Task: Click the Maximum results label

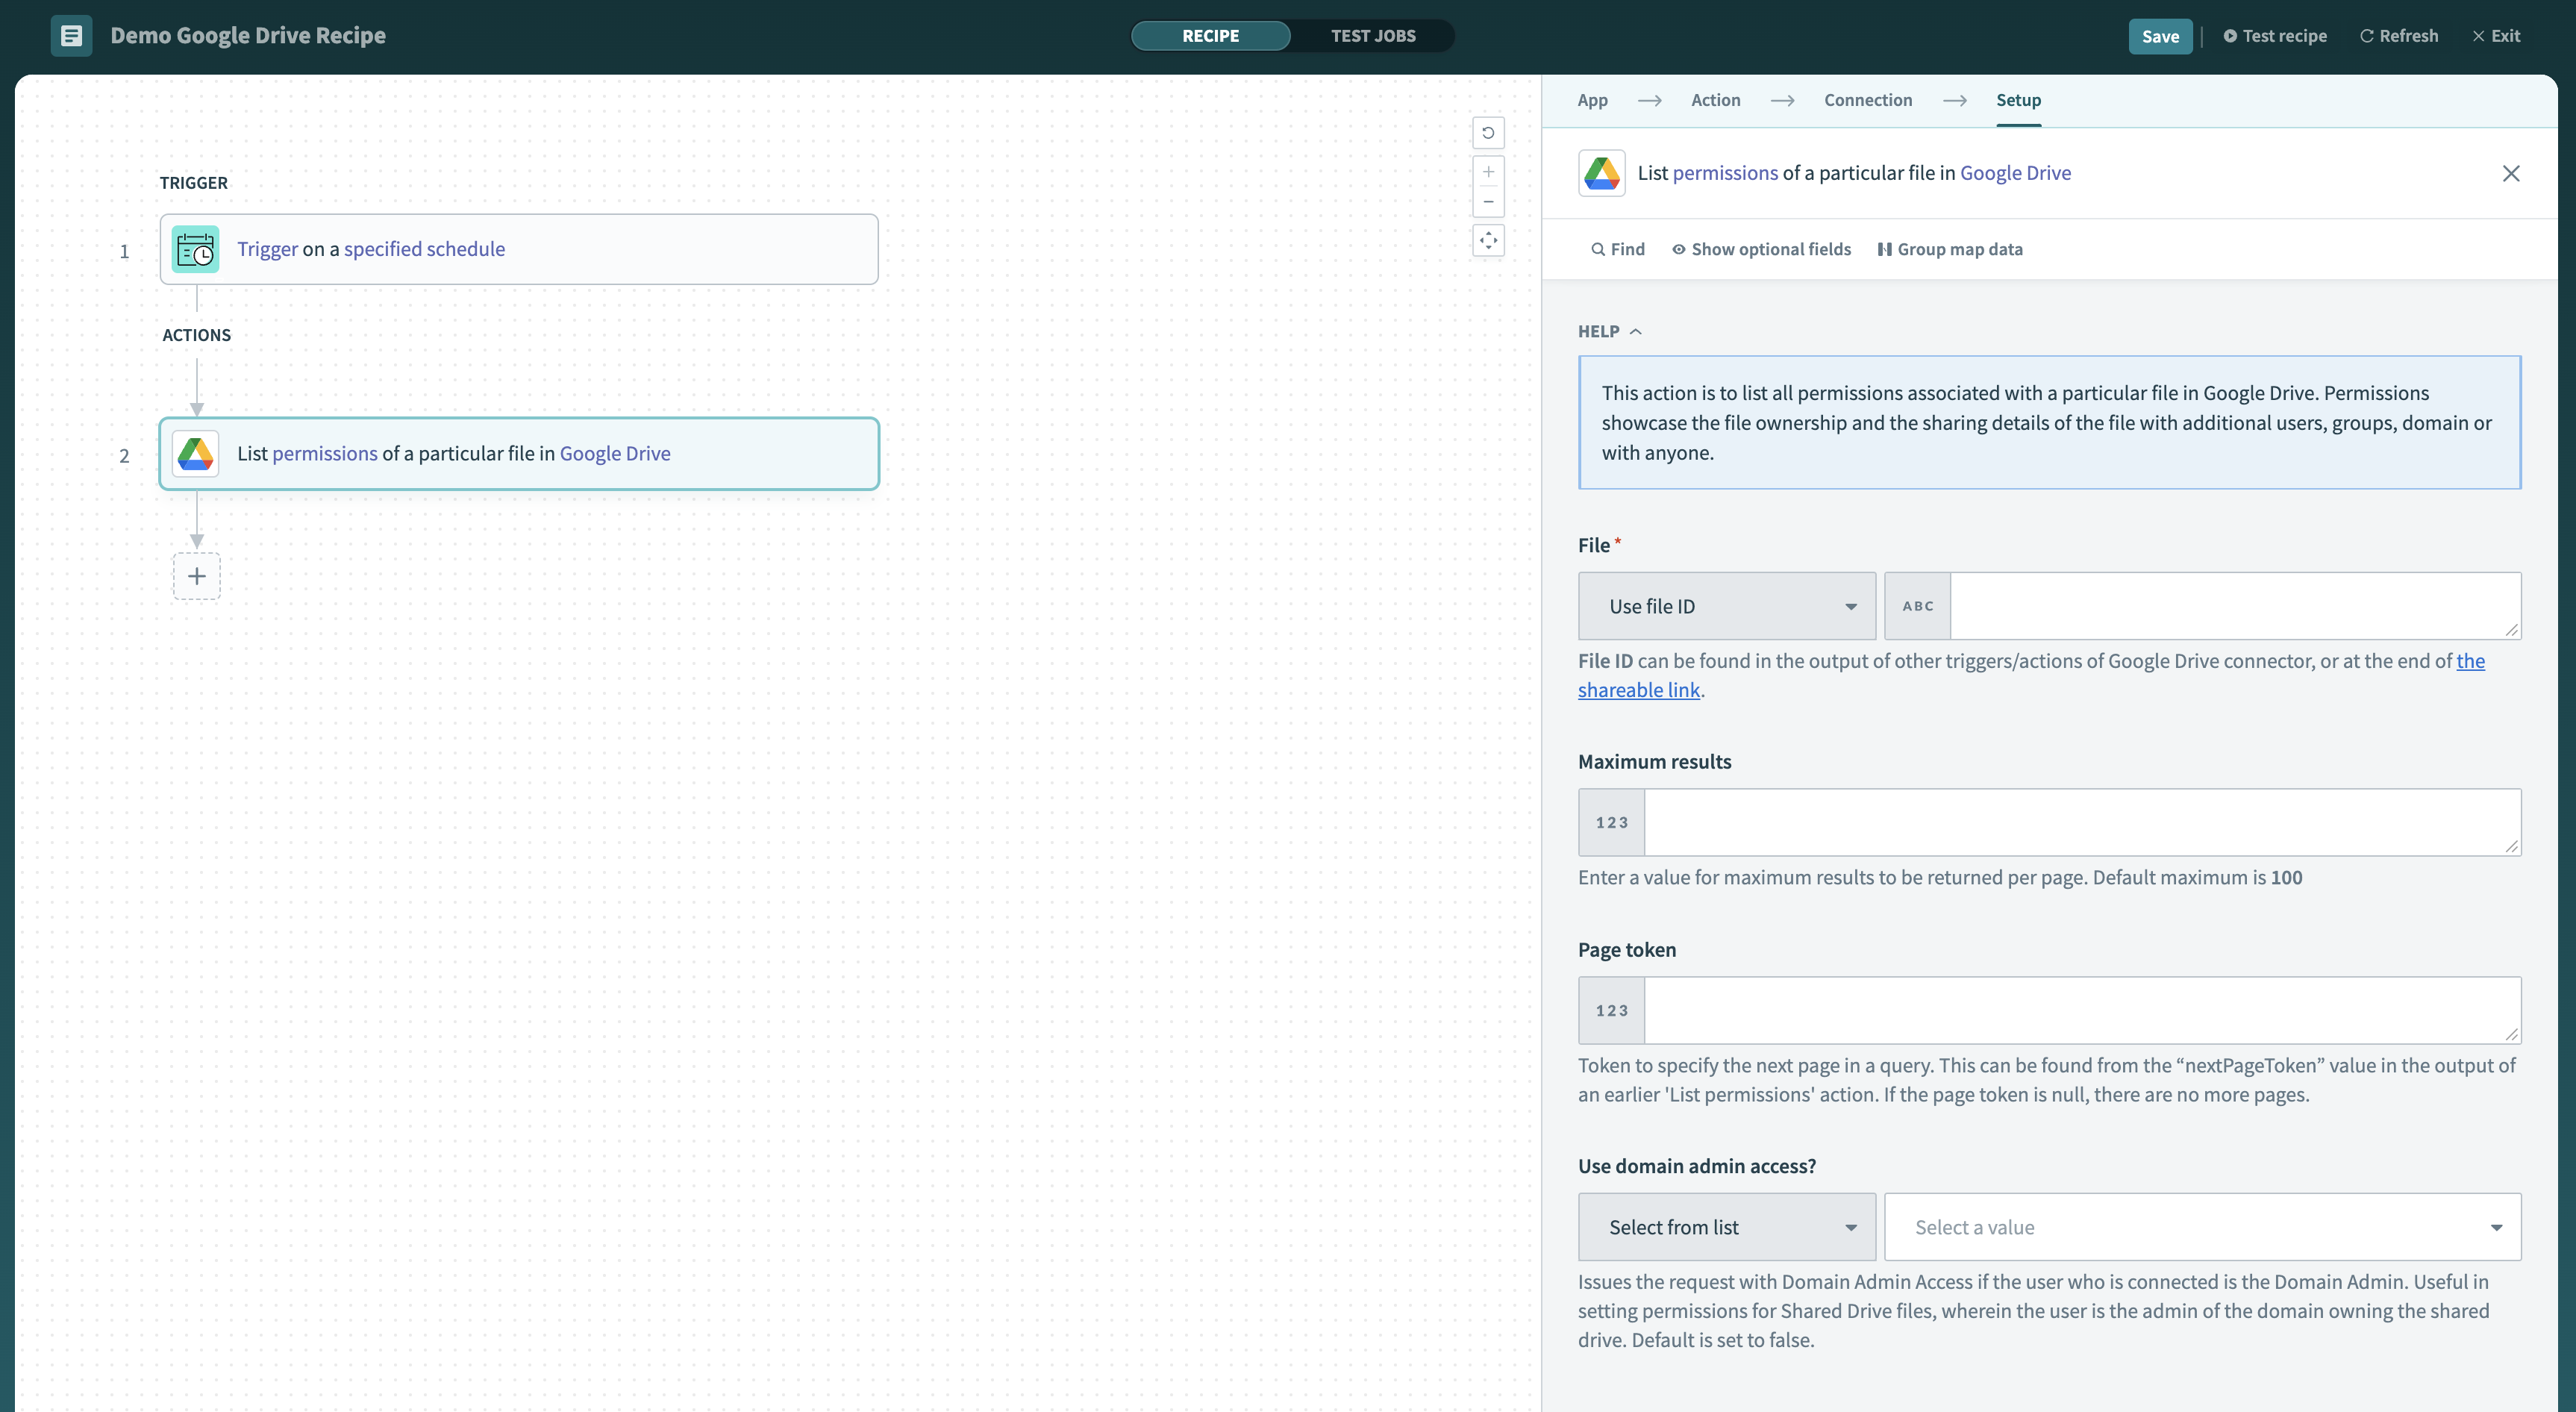Action: tap(1654, 762)
